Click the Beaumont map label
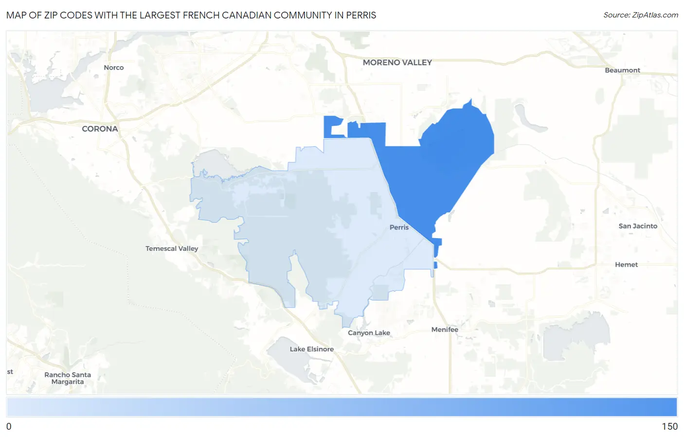The image size is (684, 437). pyautogui.click(x=622, y=70)
